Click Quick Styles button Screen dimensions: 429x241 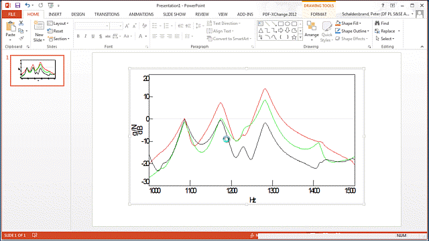326,31
